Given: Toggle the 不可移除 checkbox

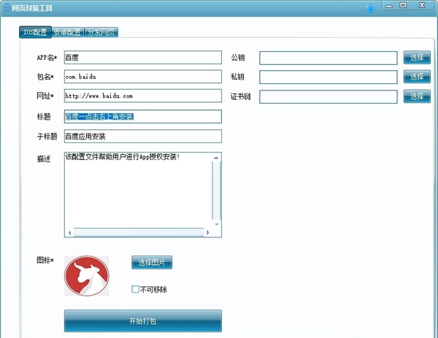Looking at the screenshot, I should click(x=135, y=289).
